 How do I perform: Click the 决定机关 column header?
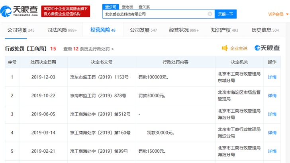(239, 62)
